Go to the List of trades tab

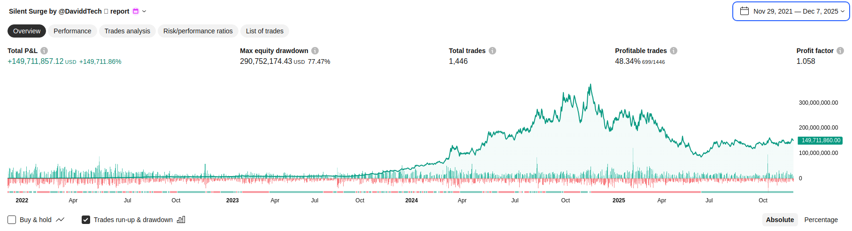click(264, 31)
